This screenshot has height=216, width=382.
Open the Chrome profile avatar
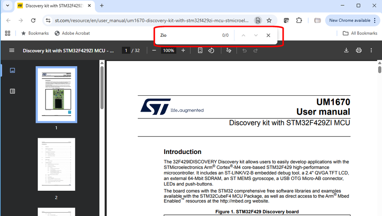tap(317, 21)
